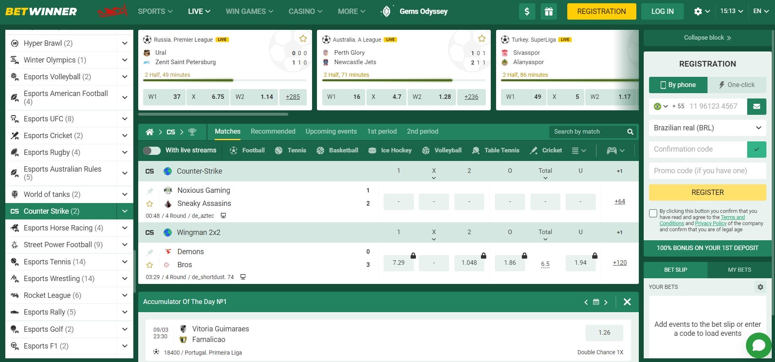775x362 pixels.
Task: Click the REGISTRATION button in header
Action: pos(602,11)
